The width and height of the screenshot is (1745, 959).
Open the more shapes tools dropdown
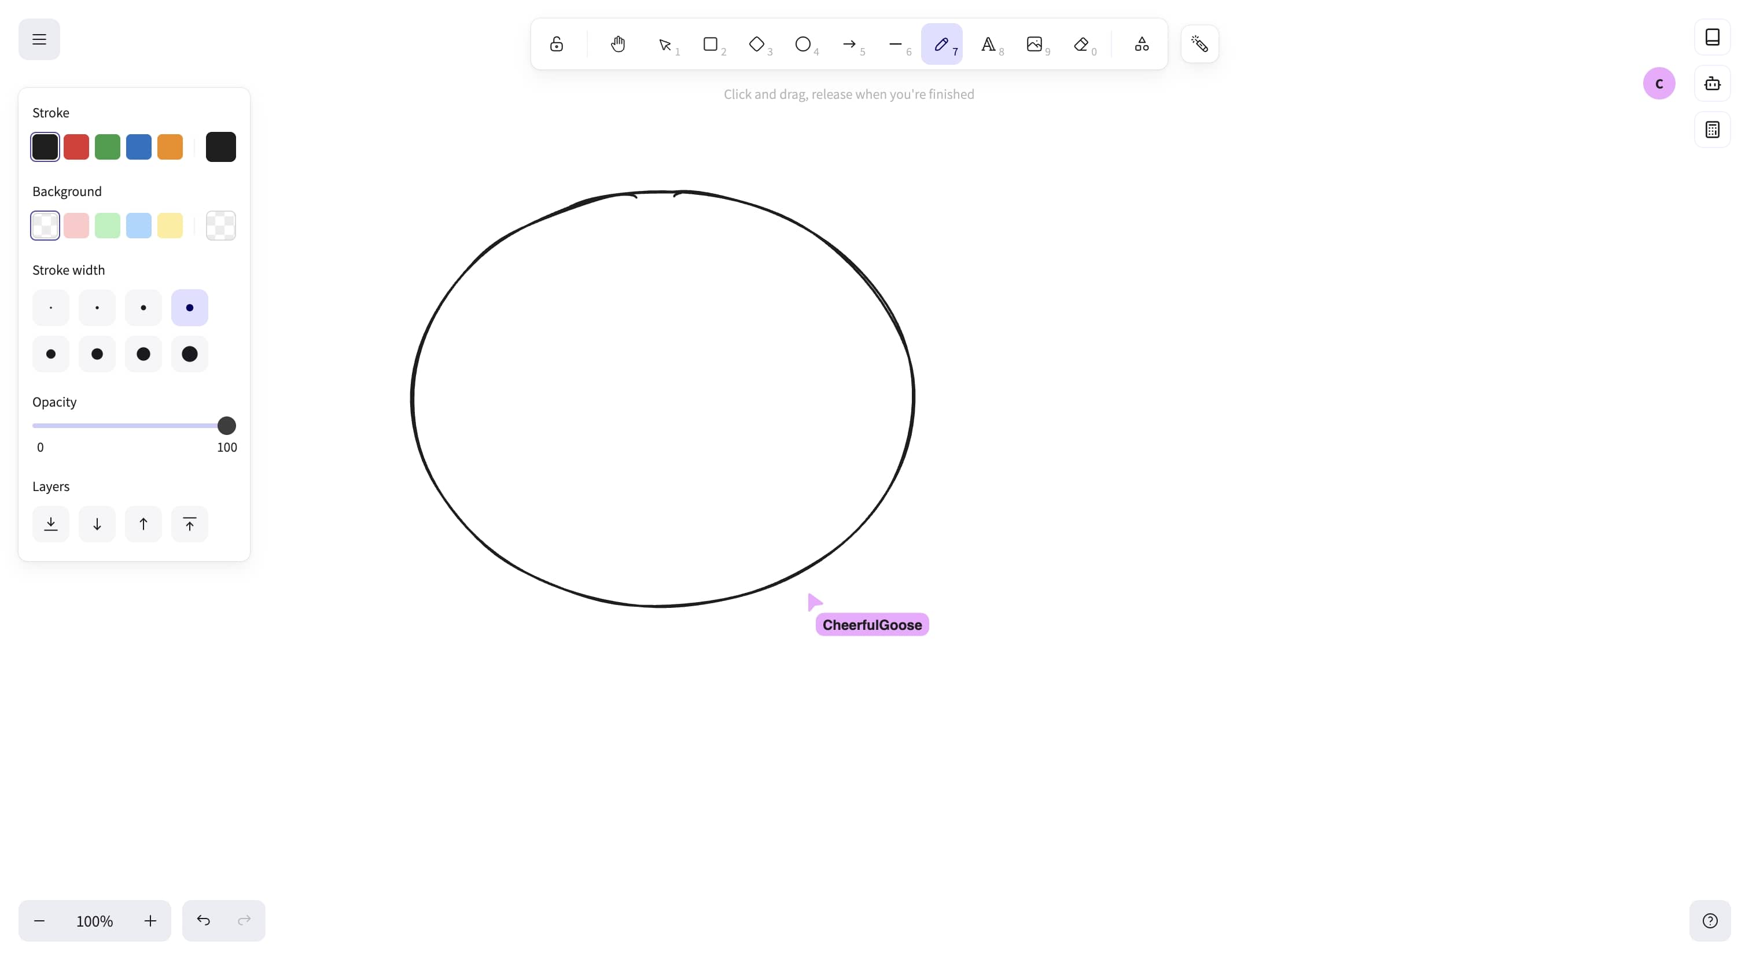click(1142, 45)
